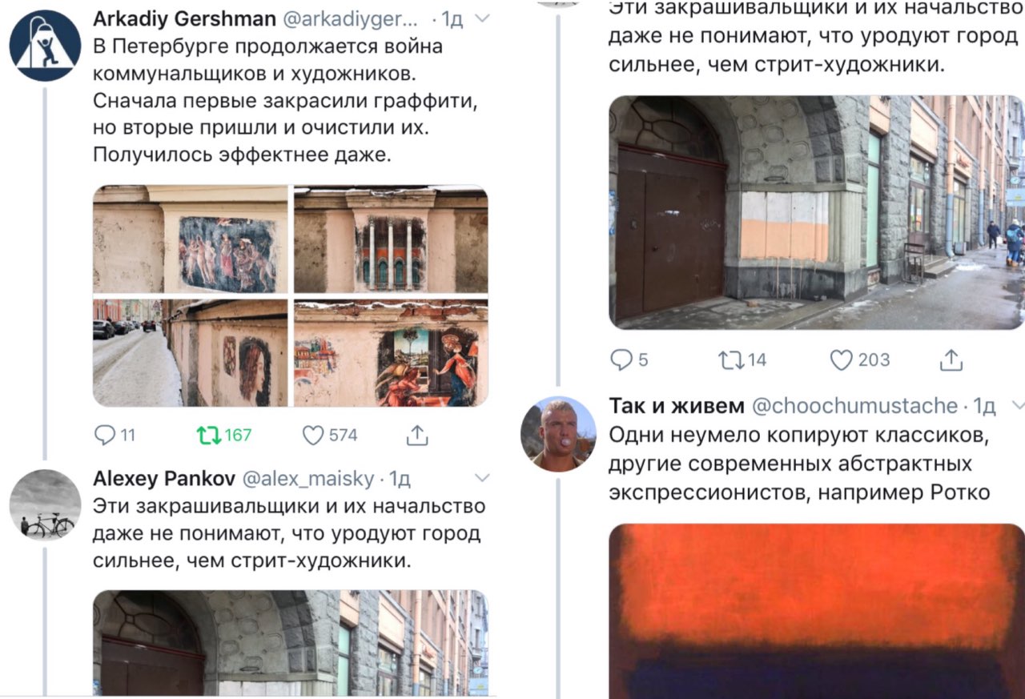Open Так и живем profile avatar

[558, 433]
